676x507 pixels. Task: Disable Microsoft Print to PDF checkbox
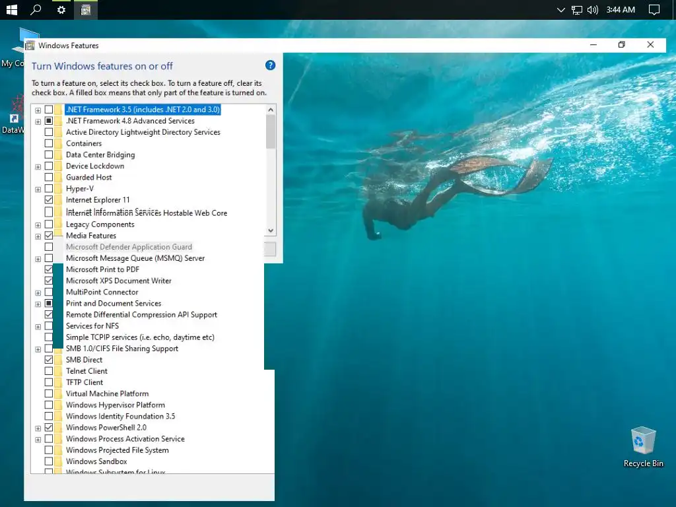49,269
